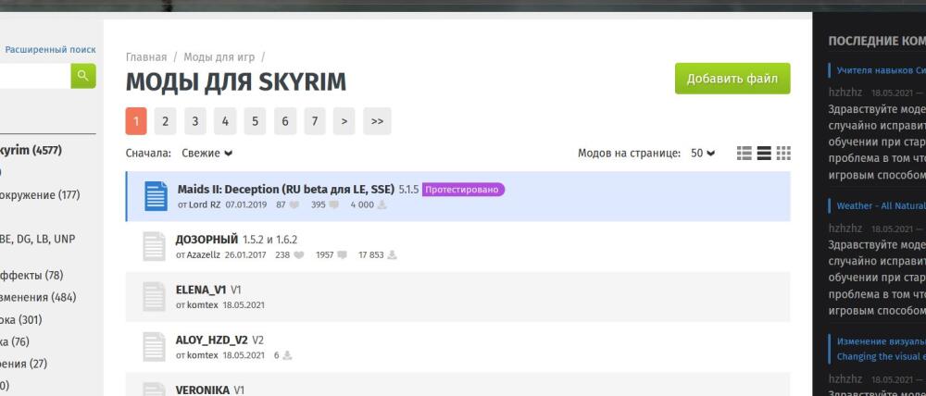Click likes heart icon on Maids II row
This screenshot has height=396, width=926.
click(294, 204)
